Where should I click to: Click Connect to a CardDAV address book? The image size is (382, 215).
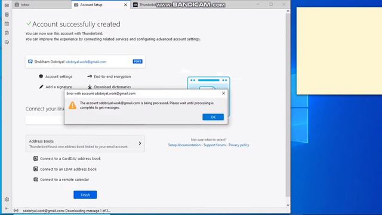point(70,159)
